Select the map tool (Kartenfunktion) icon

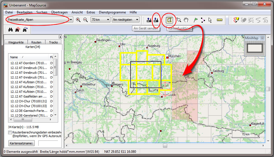tap(169, 20)
